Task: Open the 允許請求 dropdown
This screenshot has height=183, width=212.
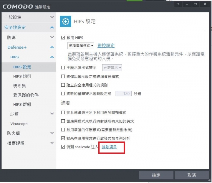Action: [x=112, y=68]
